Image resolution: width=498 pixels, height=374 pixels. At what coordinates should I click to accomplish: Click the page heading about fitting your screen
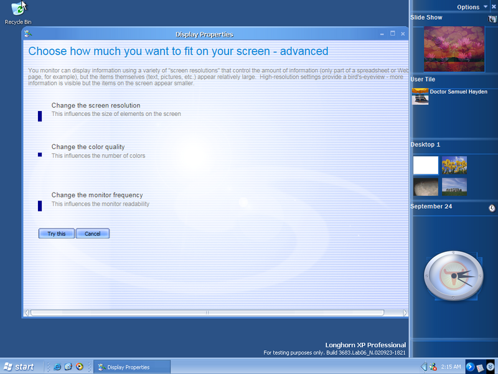pos(178,51)
